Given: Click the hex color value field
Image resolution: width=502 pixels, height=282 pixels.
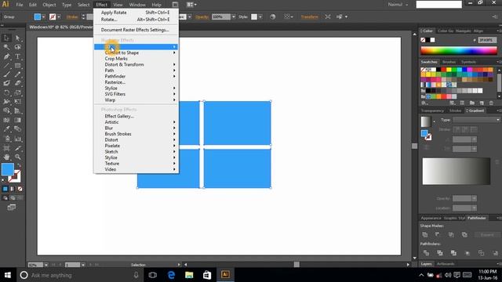Looking at the screenshot, I should click(x=487, y=40).
